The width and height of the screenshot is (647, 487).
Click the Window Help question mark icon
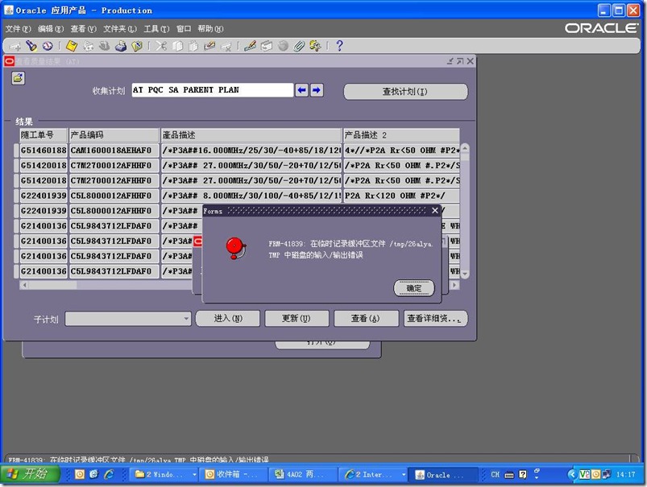pyautogui.click(x=339, y=46)
